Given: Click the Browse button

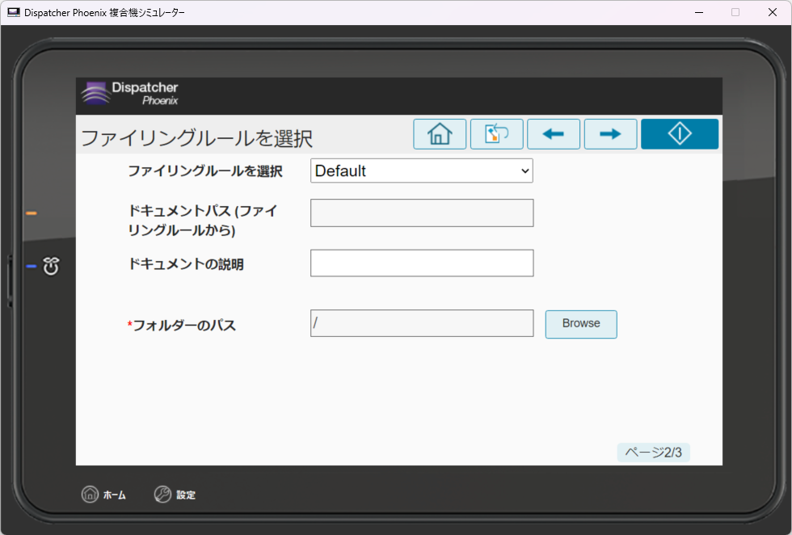Looking at the screenshot, I should tap(581, 324).
